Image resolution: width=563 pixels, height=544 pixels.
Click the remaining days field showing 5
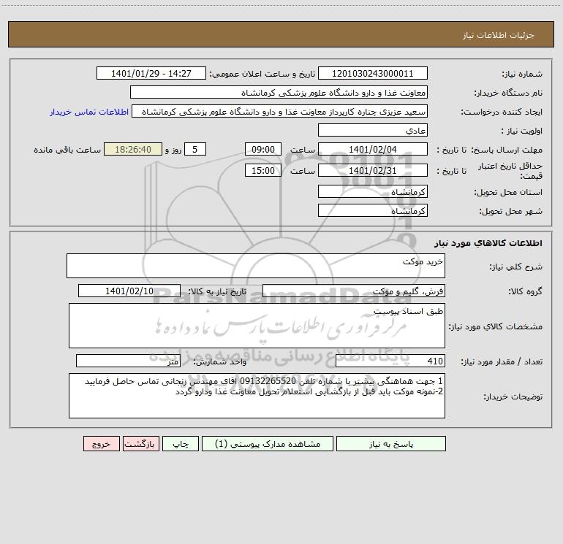pyautogui.click(x=195, y=150)
